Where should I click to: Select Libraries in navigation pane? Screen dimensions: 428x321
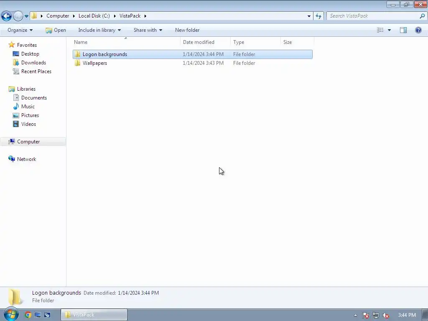tap(26, 89)
